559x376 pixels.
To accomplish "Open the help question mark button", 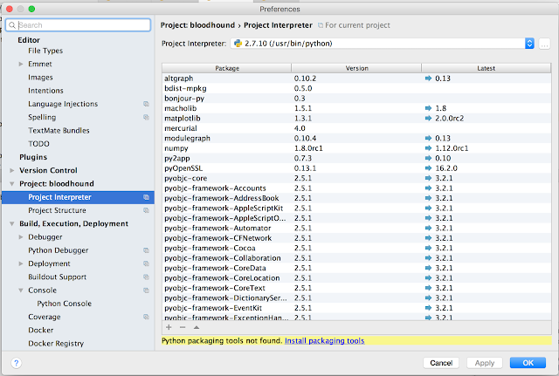I will coord(16,363).
